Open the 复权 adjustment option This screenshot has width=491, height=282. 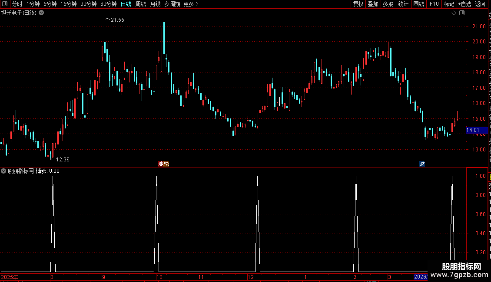[358, 4]
